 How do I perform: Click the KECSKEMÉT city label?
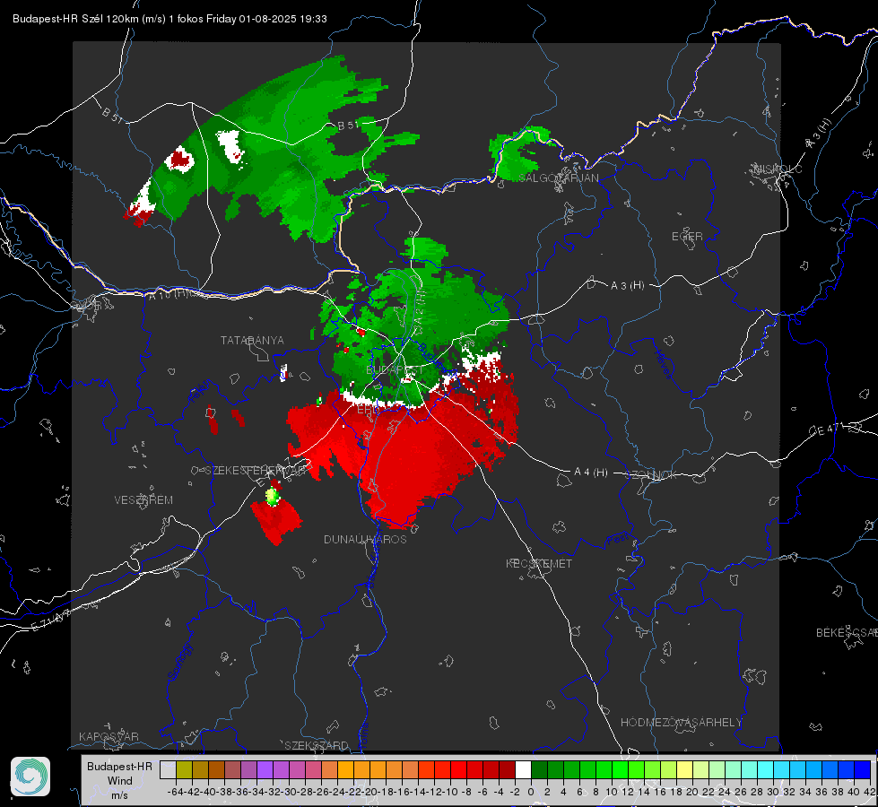pos(539,563)
